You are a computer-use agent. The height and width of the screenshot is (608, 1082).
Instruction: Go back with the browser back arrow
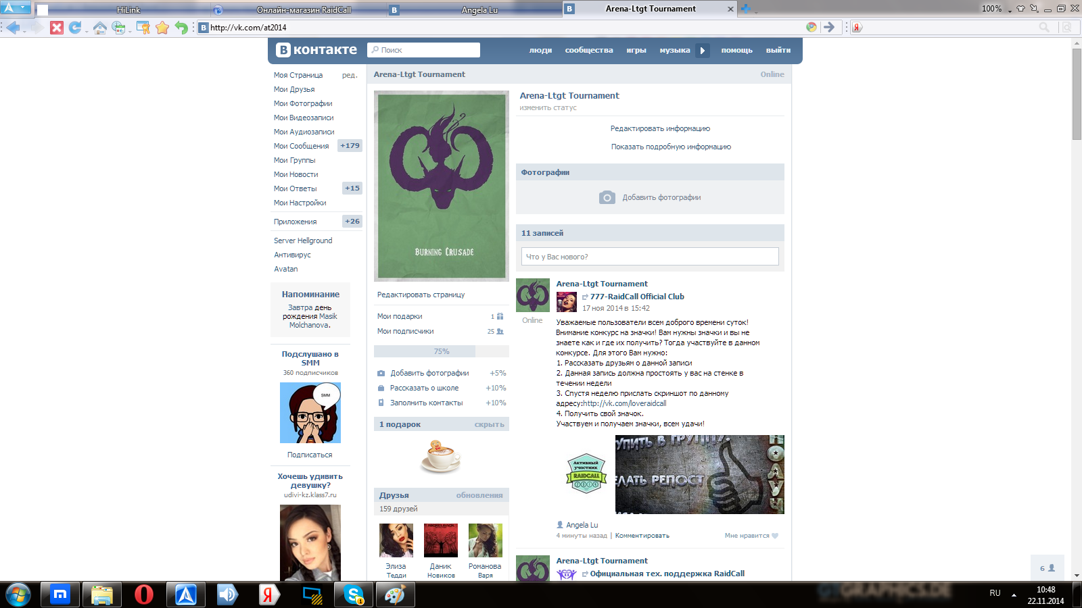(13, 28)
